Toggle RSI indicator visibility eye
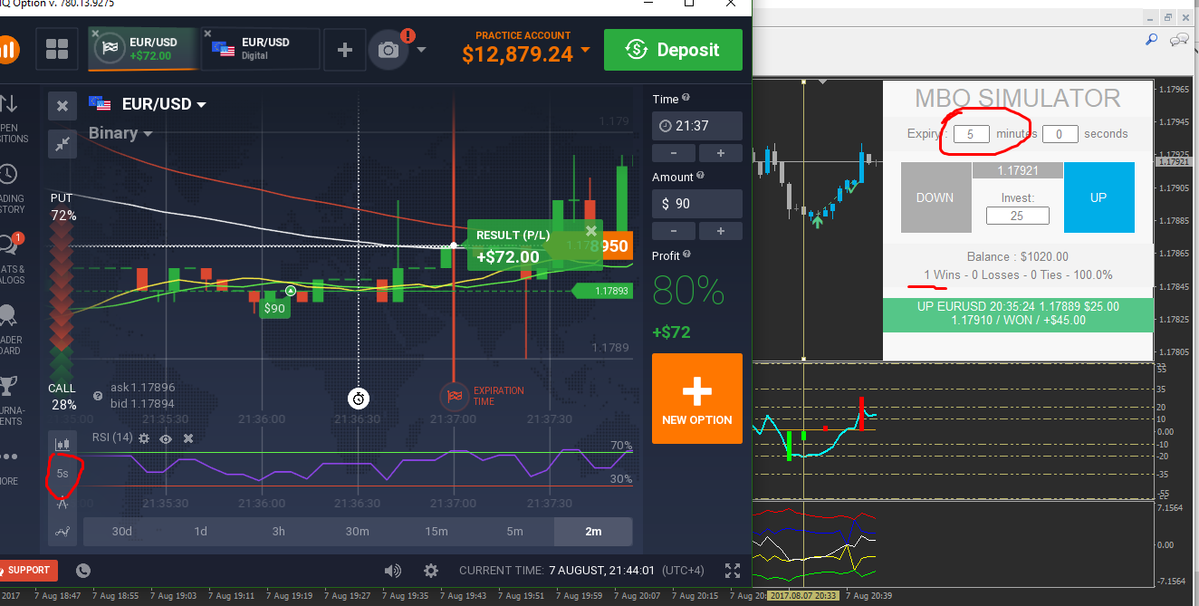This screenshot has height=606, width=1199. click(166, 438)
